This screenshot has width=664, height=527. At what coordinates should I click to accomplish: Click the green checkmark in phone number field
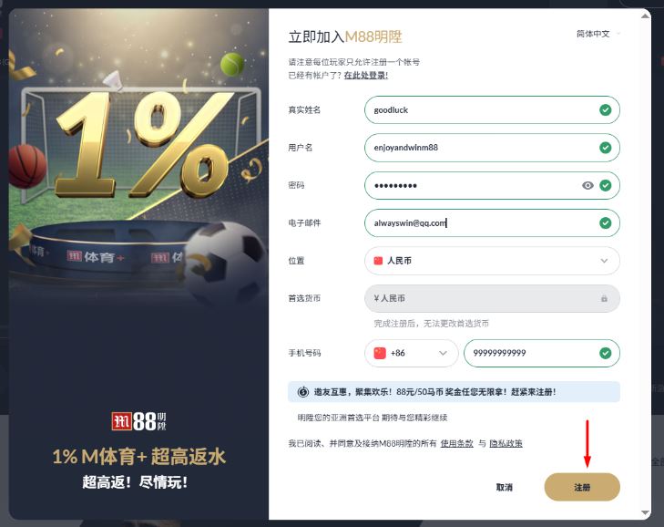[x=605, y=353]
